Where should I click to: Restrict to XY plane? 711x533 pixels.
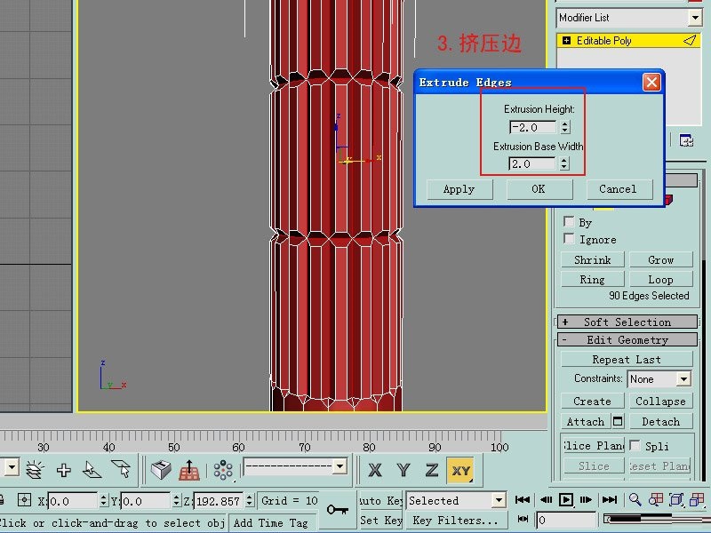[x=460, y=471]
